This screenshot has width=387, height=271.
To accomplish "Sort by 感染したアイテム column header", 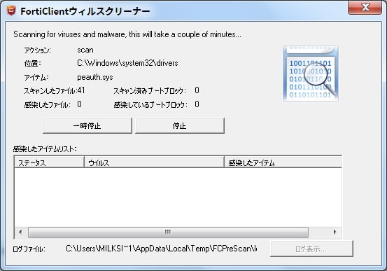I will click(x=283, y=162).
